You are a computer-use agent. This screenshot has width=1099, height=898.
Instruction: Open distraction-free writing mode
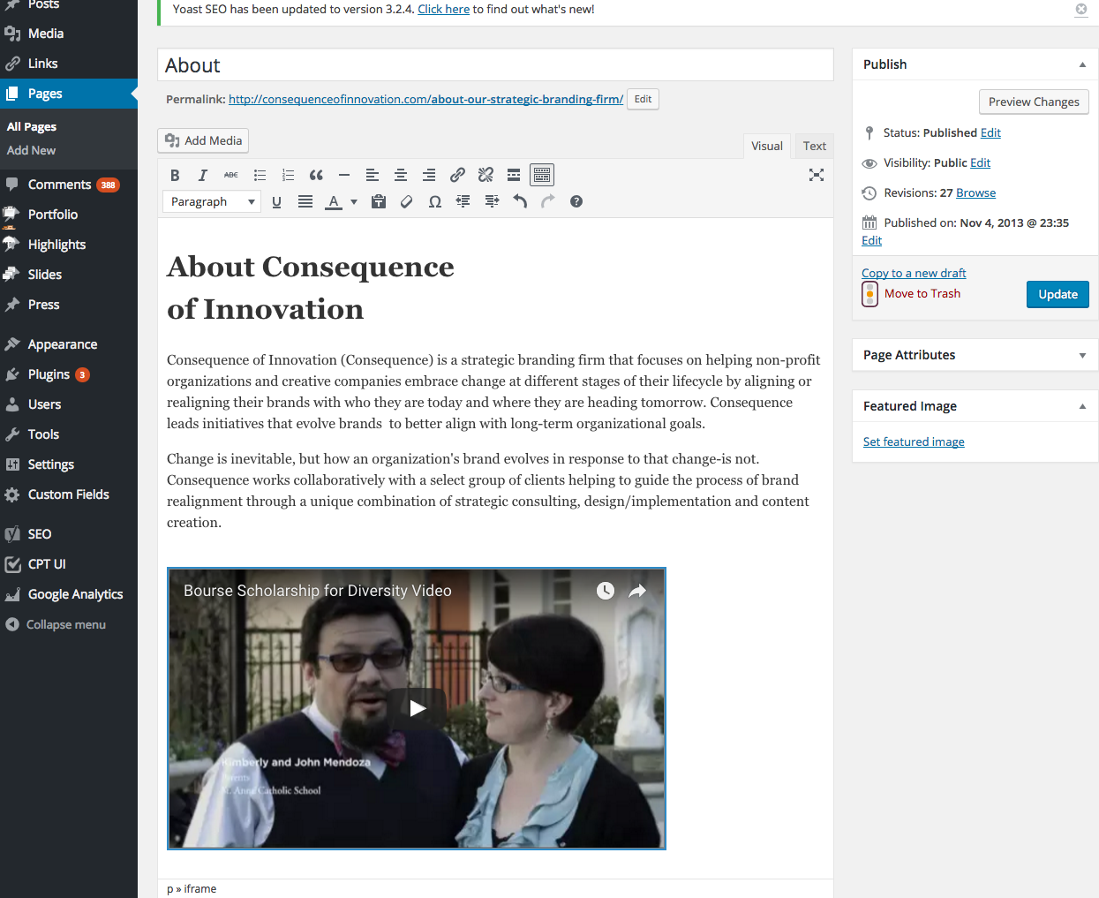click(817, 175)
